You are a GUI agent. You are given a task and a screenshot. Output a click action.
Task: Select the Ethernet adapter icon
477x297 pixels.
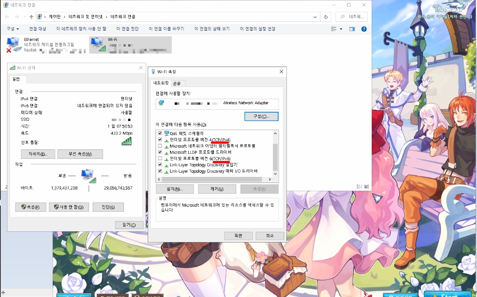[x=14, y=45]
